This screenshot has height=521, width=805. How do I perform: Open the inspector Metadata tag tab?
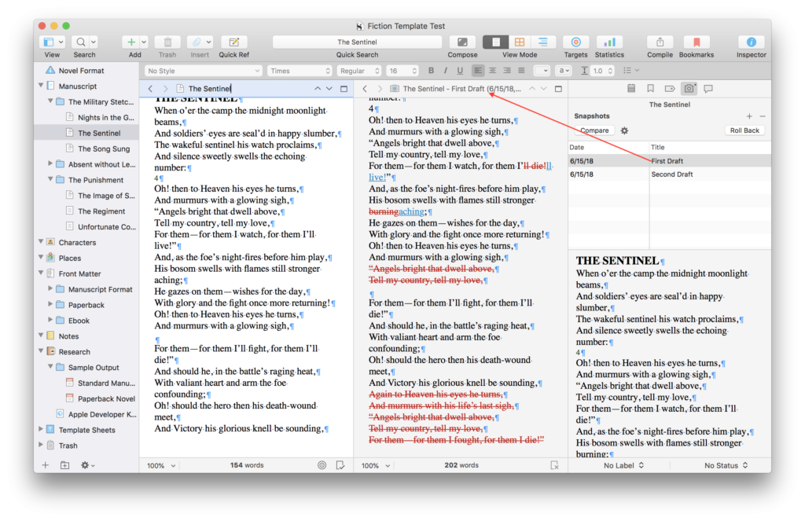click(670, 89)
